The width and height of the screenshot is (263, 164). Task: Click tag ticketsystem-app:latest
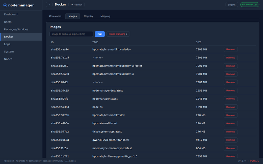[107, 132]
